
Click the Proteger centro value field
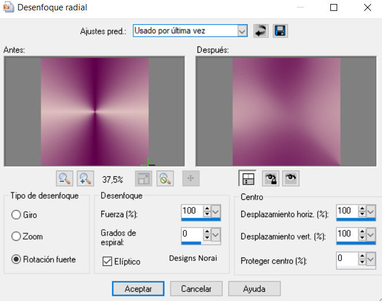tap(348, 258)
